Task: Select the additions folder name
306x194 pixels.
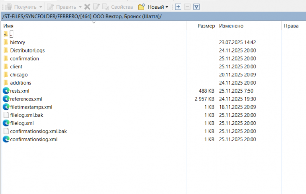Action: pos(20,83)
